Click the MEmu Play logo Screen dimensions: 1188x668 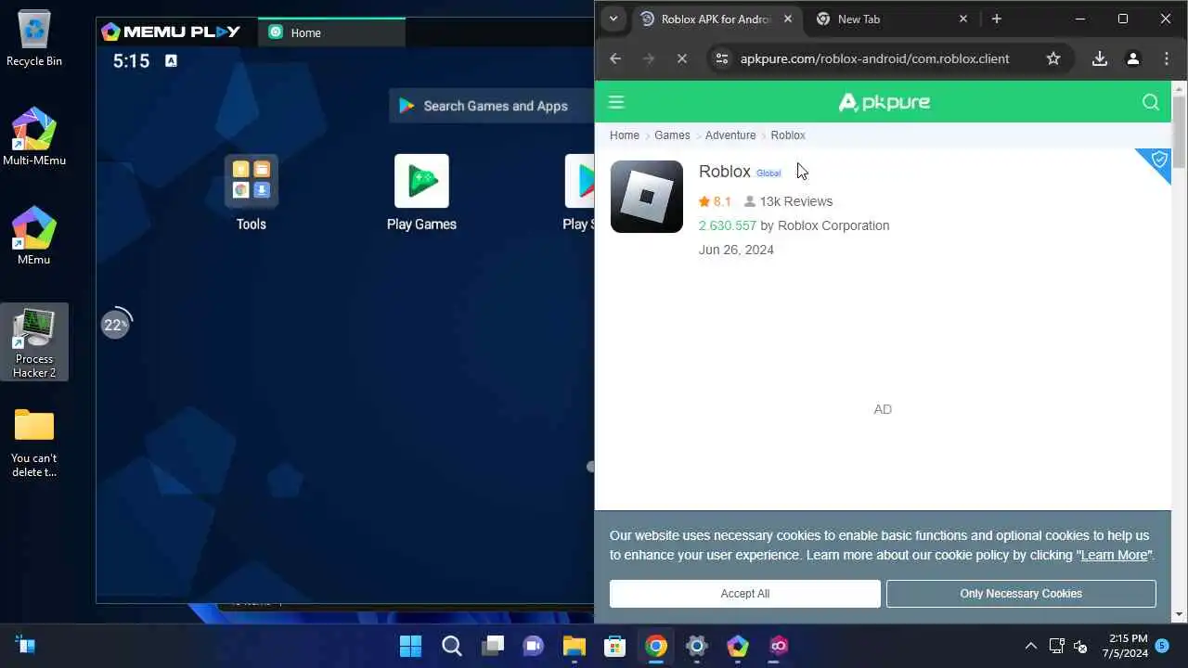171,32
